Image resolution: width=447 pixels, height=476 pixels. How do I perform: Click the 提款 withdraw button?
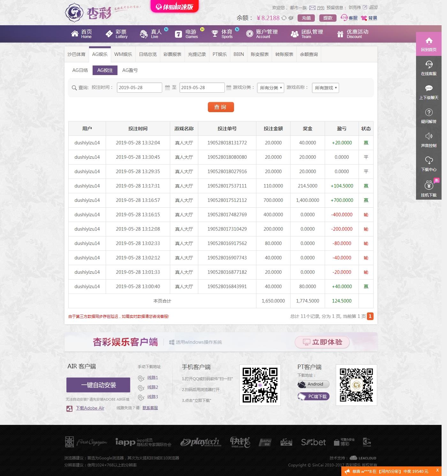328,18
